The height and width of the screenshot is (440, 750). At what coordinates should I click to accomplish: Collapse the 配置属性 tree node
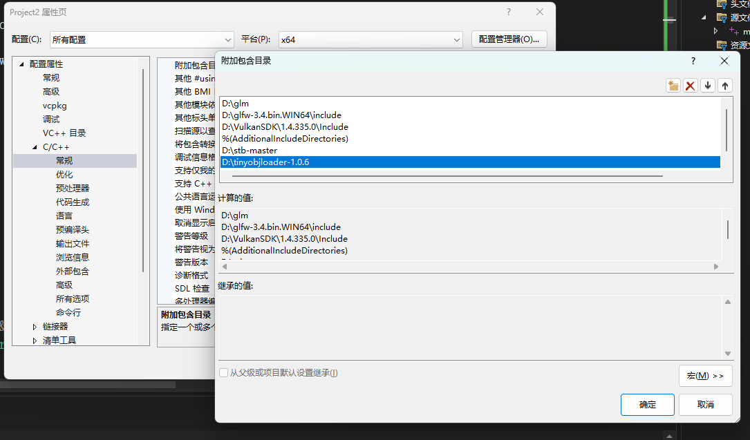pos(21,64)
